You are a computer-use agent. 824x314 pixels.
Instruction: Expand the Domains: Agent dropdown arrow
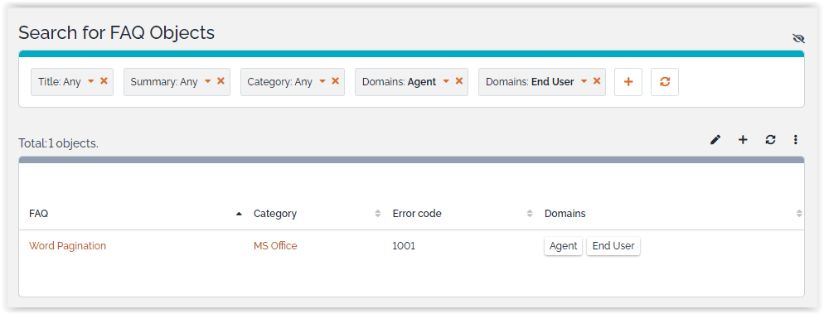[x=446, y=81]
